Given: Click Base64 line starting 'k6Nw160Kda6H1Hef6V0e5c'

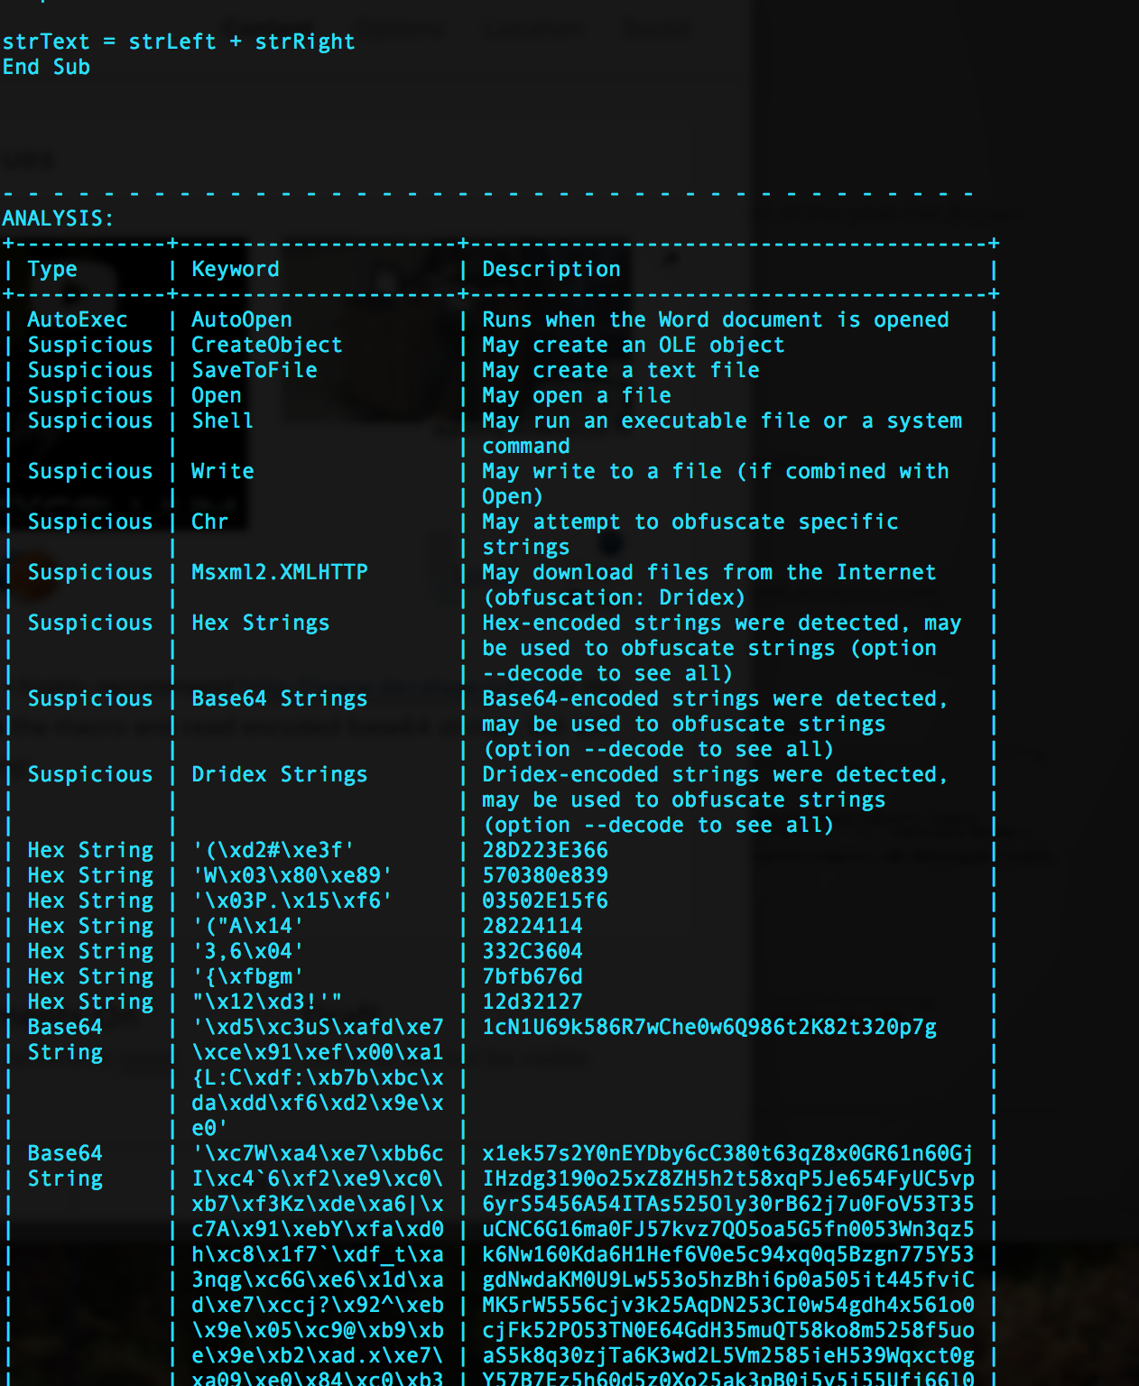Looking at the screenshot, I should [x=728, y=1254].
